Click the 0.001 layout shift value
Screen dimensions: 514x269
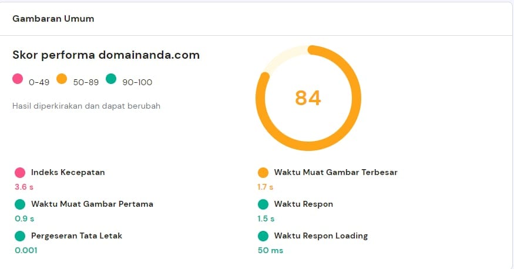click(x=26, y=251)
